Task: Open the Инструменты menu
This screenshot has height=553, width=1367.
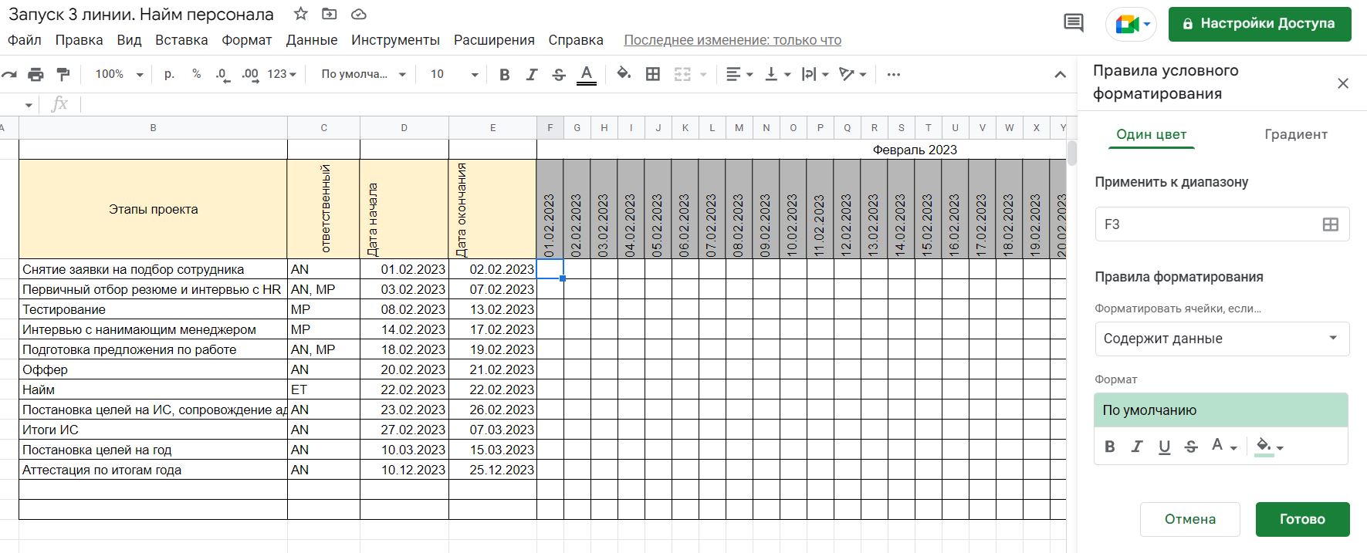Action: [395, 40]
